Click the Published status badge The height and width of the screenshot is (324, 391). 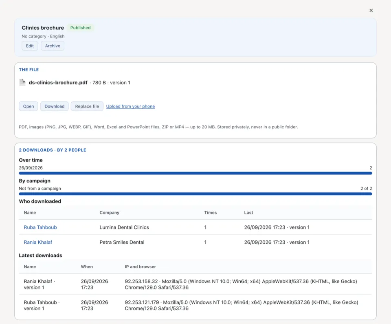81,28
